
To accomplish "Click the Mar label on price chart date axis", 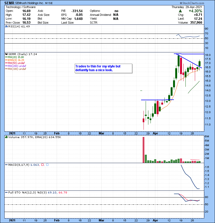I will [x=101, y=133].
